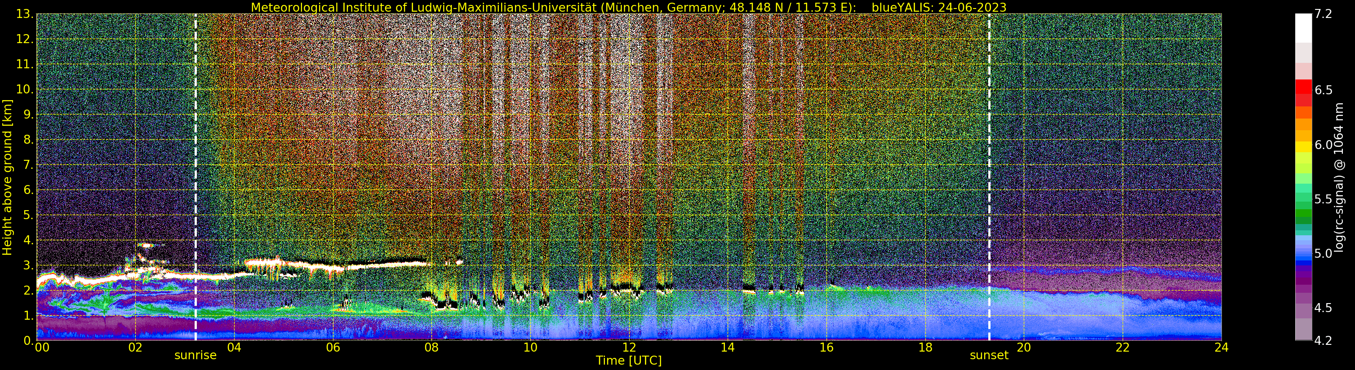Click the '7.' height tick label

[29, 165]
